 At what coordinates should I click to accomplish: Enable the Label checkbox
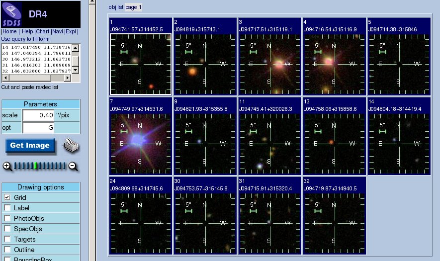coord(7,208)
